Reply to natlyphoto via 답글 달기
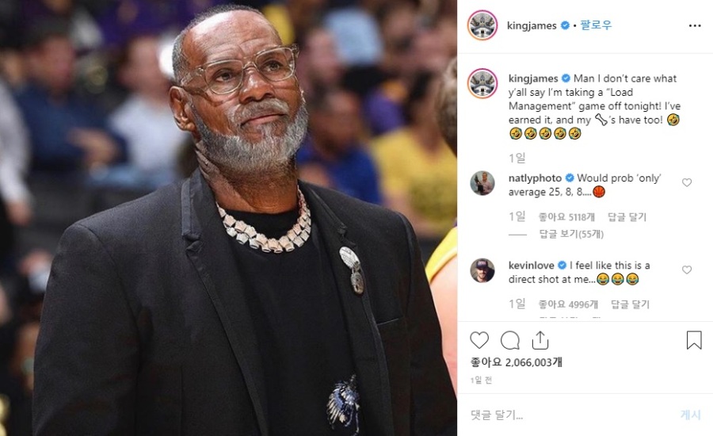Viewport: 713px width, 436px height. [x=627, y=217]
